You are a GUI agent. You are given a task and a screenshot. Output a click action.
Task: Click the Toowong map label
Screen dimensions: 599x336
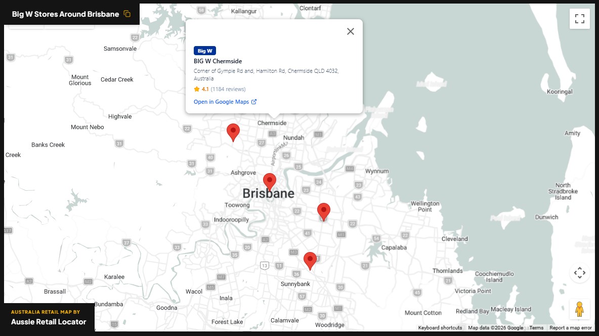pyautogui.click(x=237, y=205)
